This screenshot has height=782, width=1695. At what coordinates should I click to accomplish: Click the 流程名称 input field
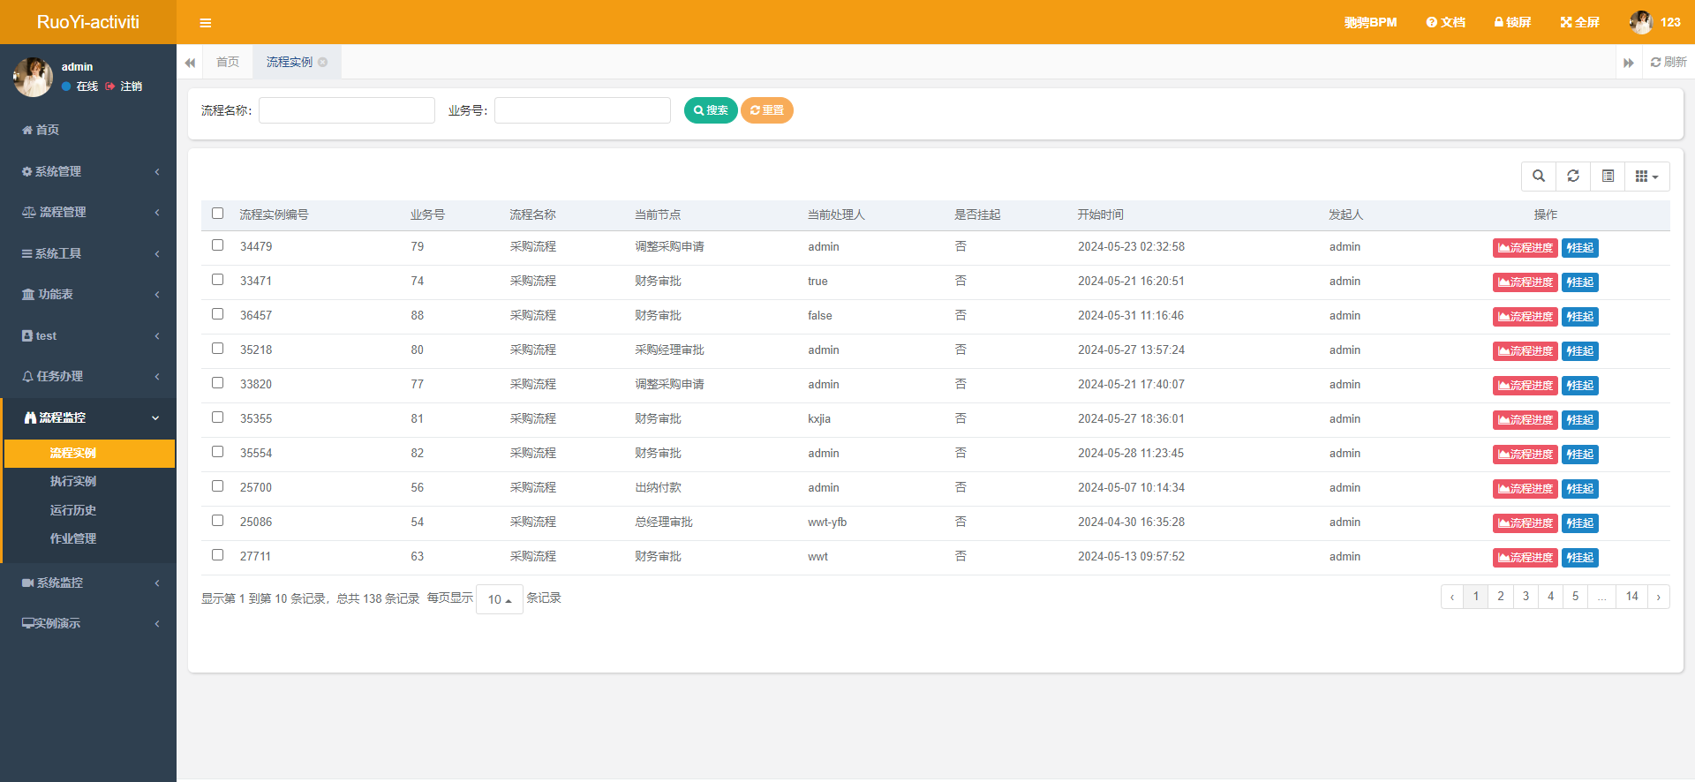tap(347, 110)
